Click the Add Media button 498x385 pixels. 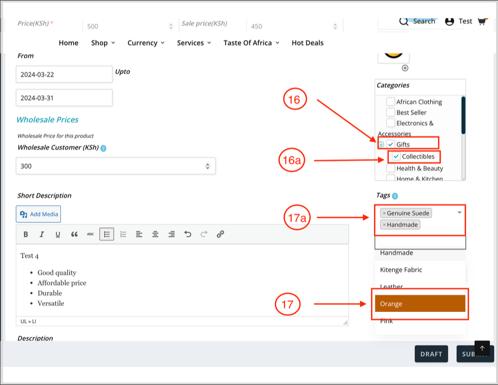tap(38, 214)
